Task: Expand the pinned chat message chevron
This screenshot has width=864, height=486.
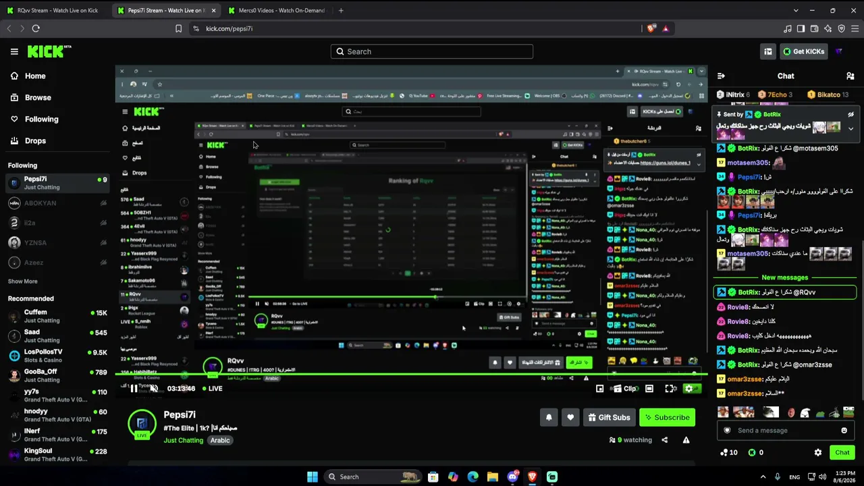Action: (851, 128)
